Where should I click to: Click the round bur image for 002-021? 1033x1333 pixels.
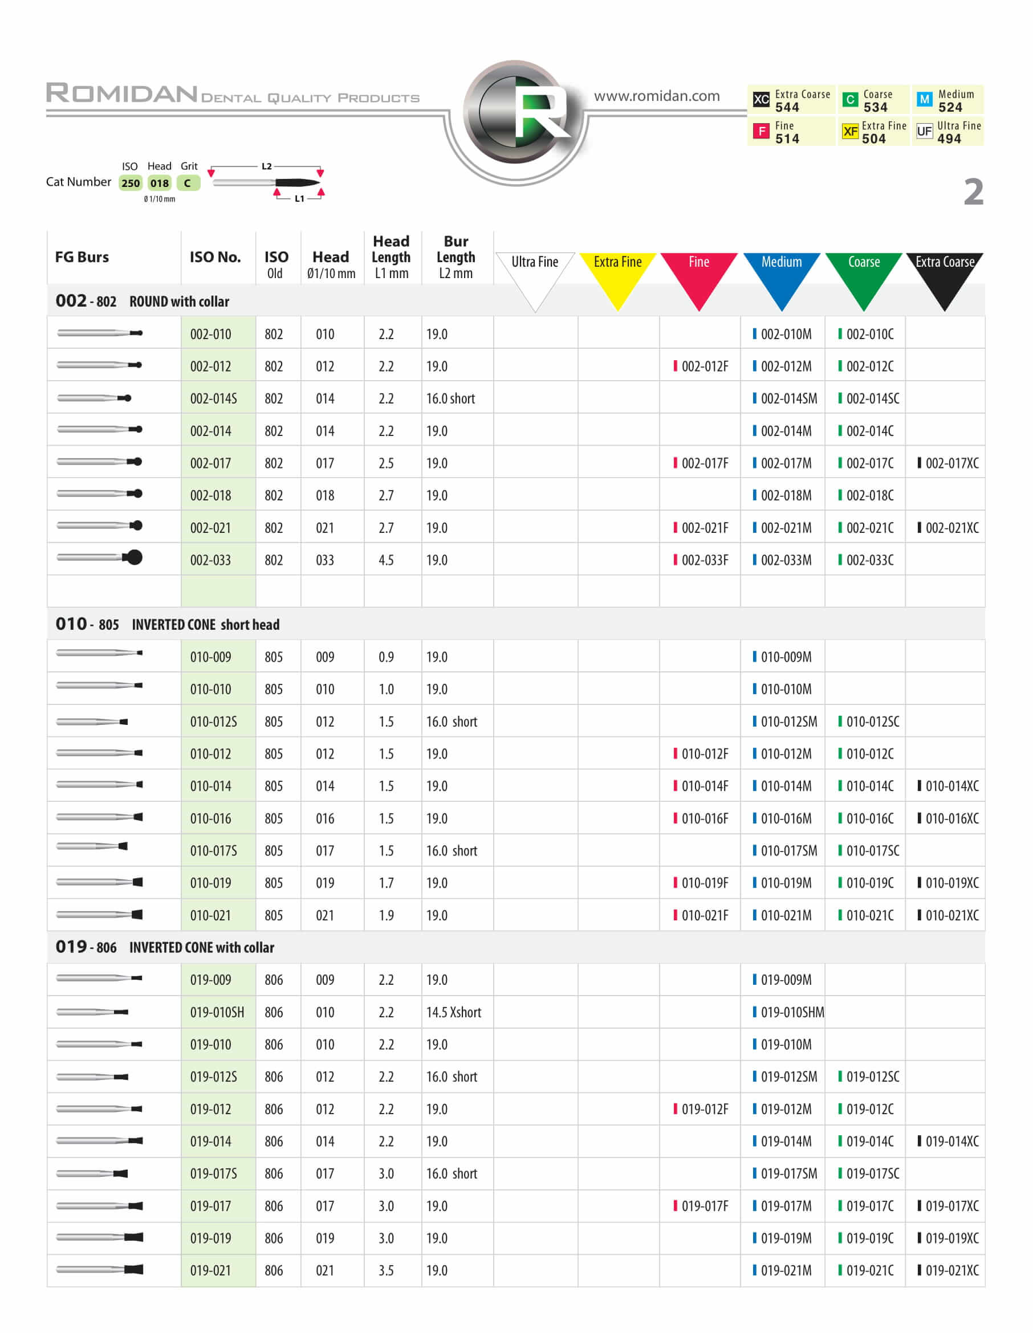point(100,525)
